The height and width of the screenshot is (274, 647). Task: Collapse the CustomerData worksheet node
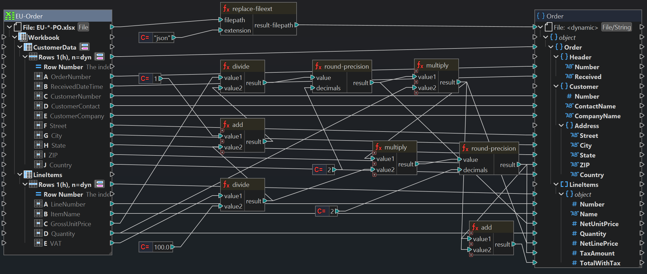20,47
